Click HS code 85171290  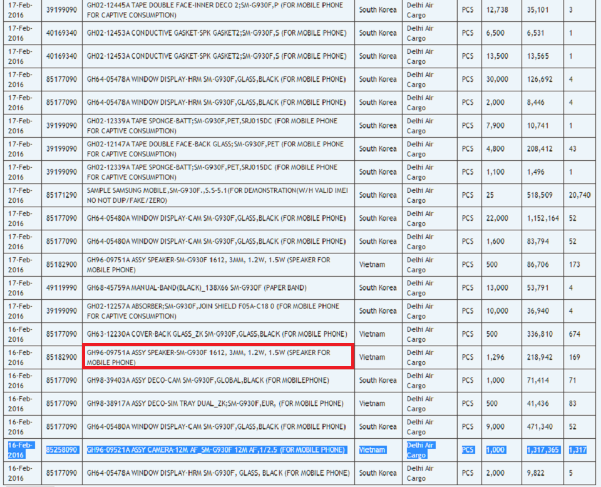[62, 195]
